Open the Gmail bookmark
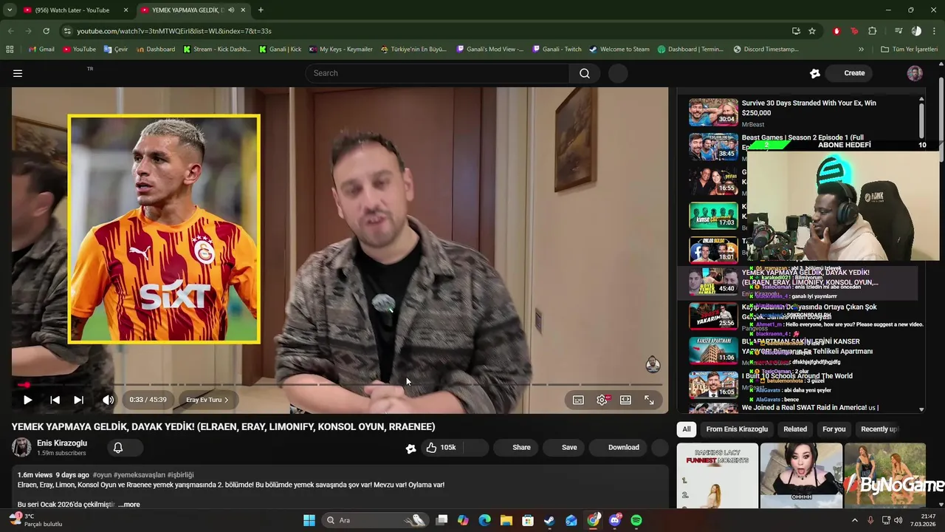945x532 pixels. pyautogui.click(x=41, y=50)
